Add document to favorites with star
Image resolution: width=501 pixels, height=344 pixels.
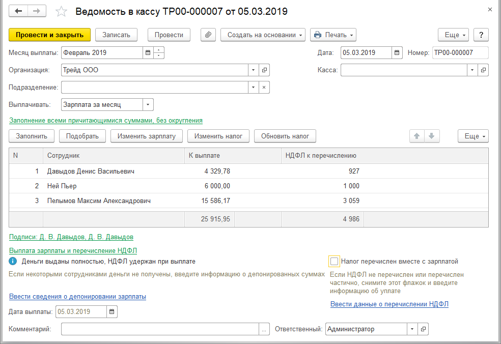point(61,11)
